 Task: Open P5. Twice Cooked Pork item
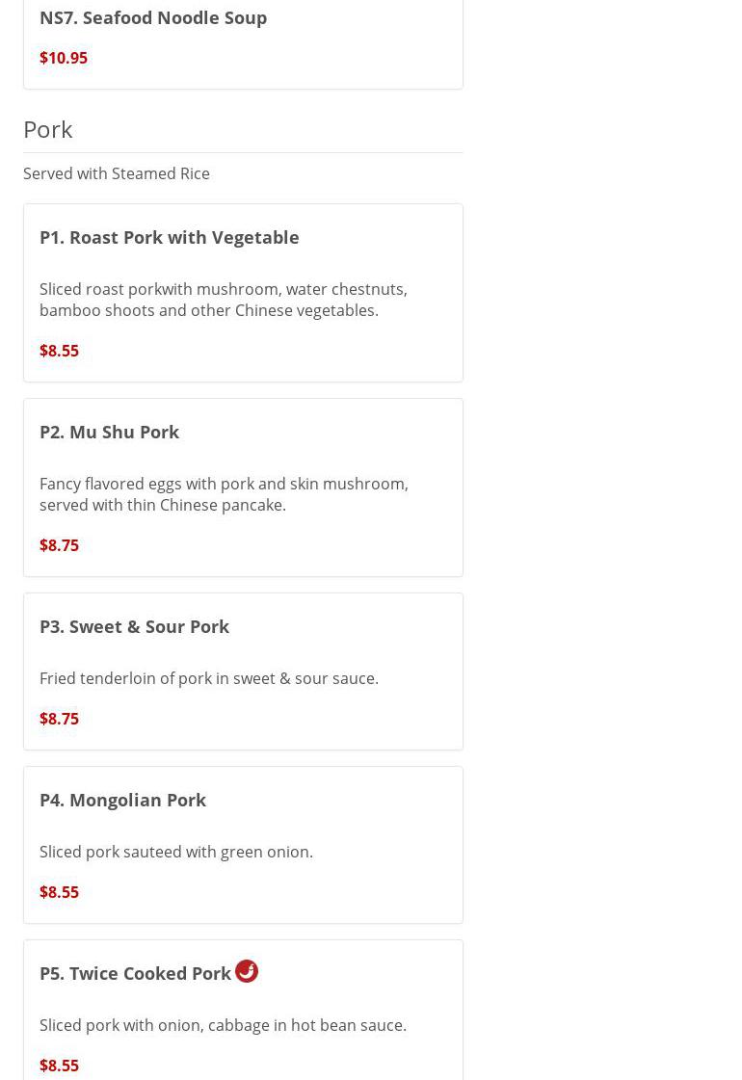[x=136, y=973]
